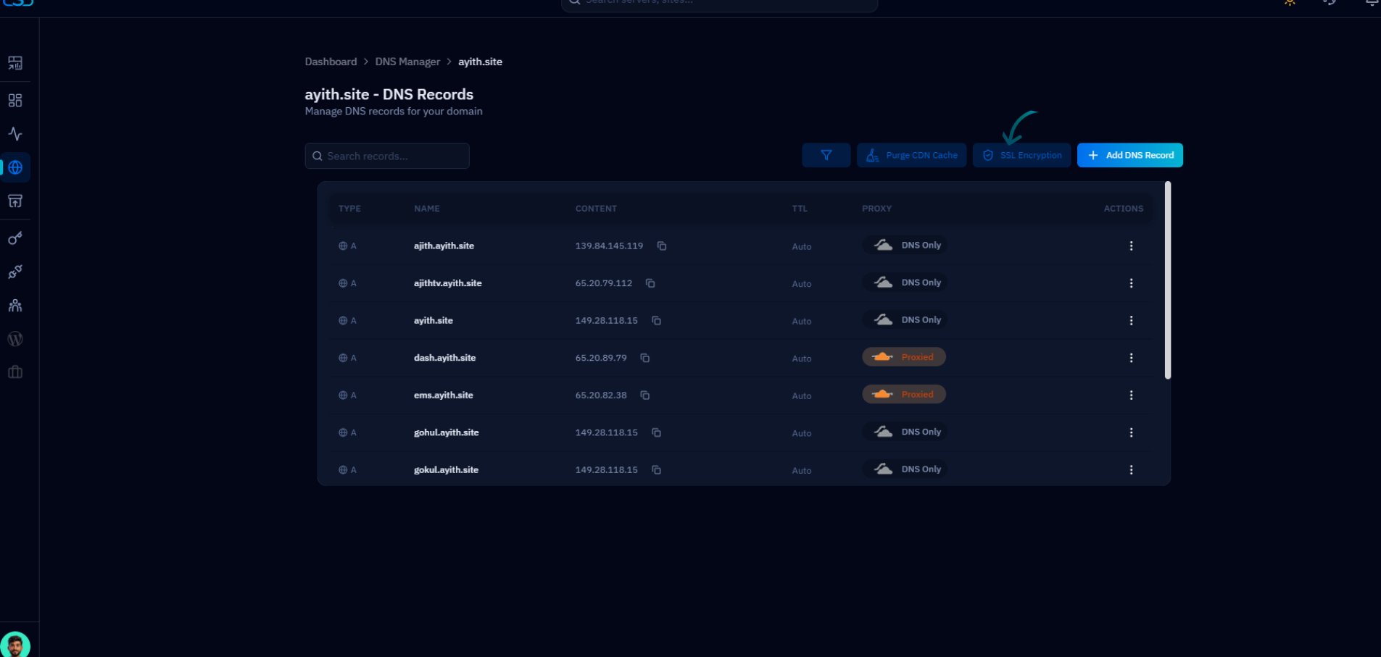This screenshot has height=657, width=1381.
Task: Open the plug integrations icon in the sidebar
Action: click(x=15, y=272)
